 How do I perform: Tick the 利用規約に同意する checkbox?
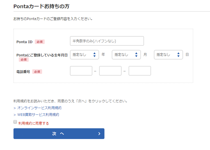[15, 122]
